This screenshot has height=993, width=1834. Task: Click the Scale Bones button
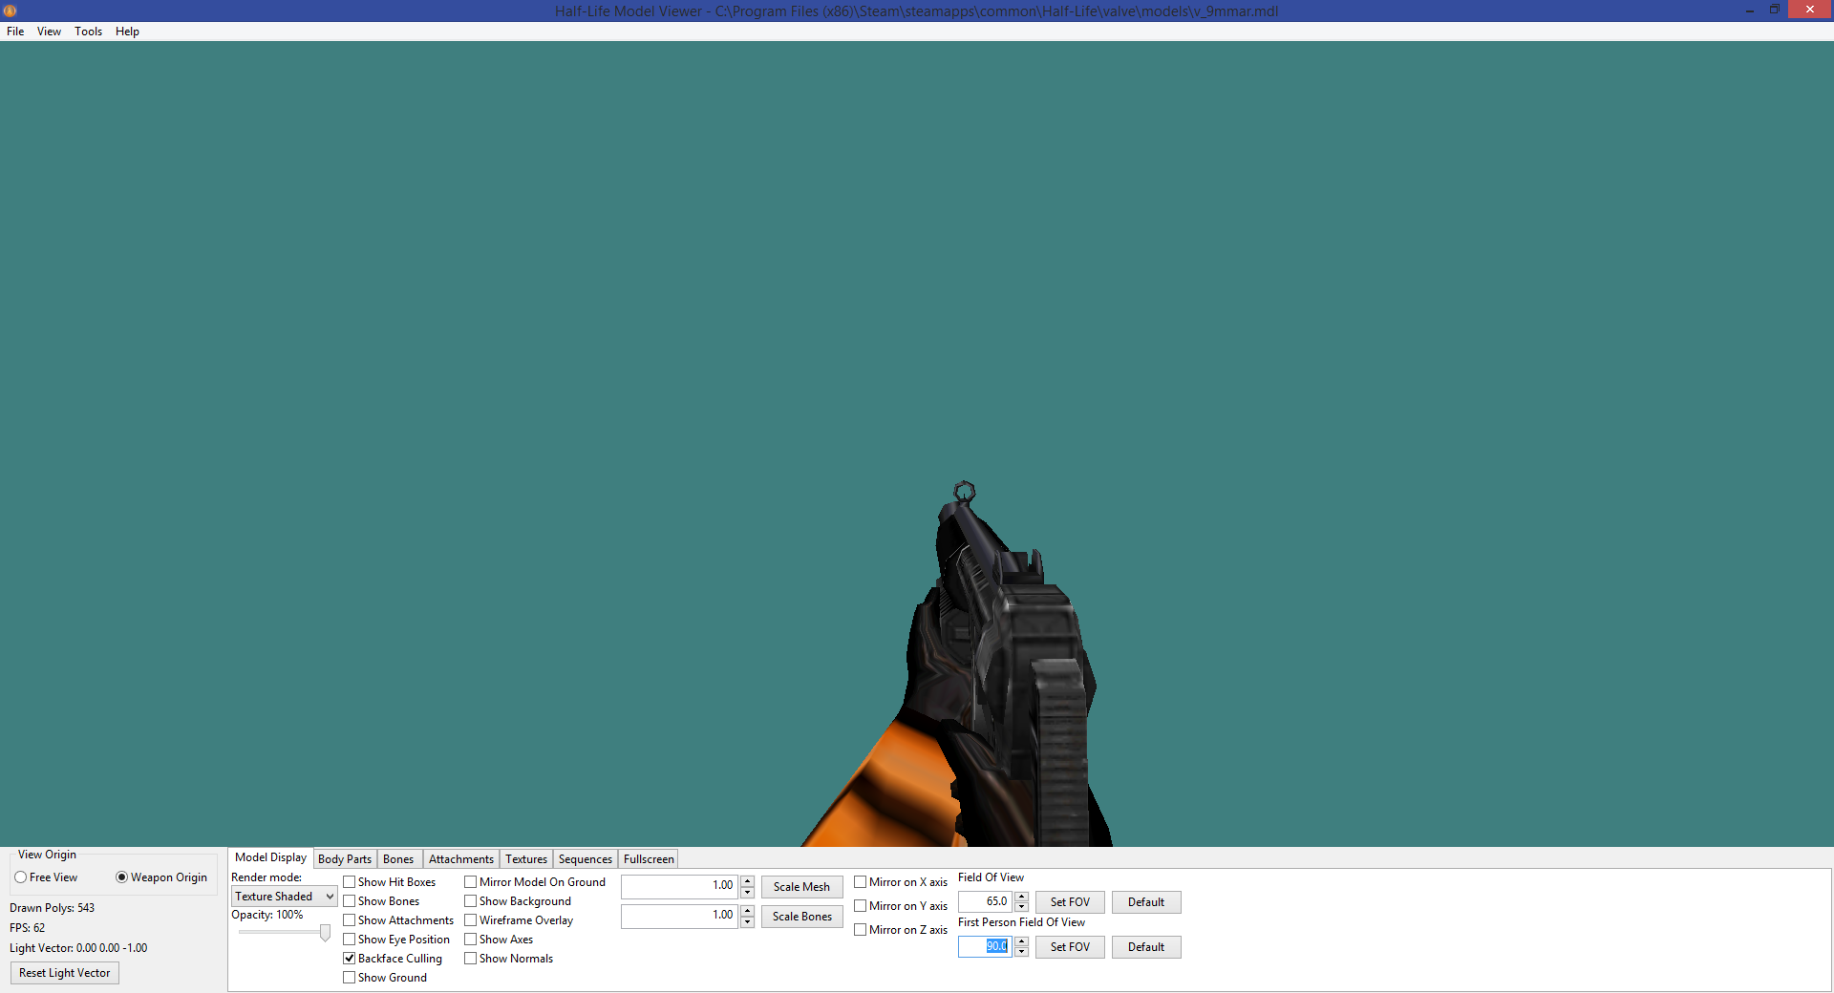[801, 917]
